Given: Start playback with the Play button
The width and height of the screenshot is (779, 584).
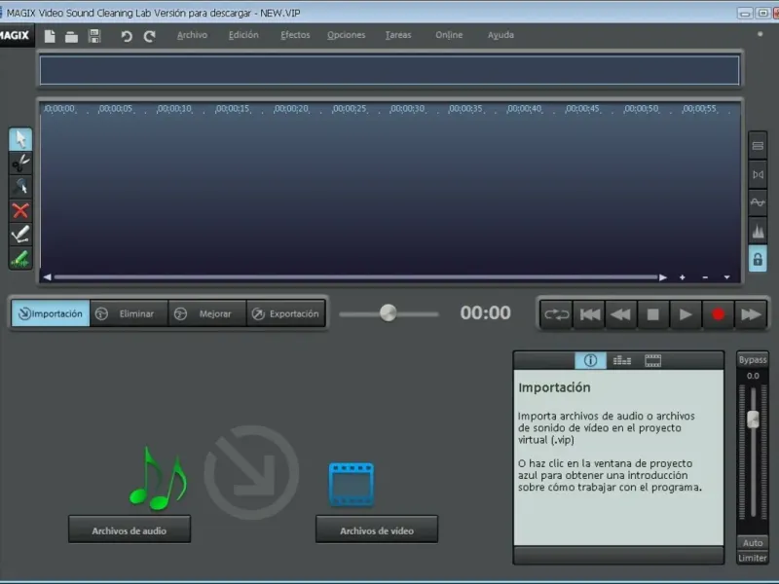Looking at the screenshot, I should click(686, 314).
